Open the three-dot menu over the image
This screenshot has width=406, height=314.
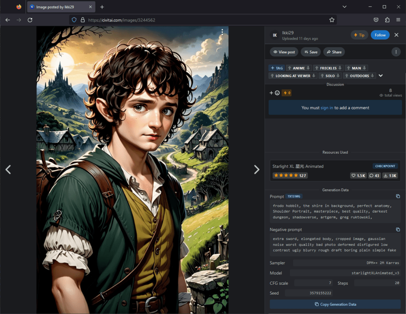pyautogui.click(x=222, y=32)
